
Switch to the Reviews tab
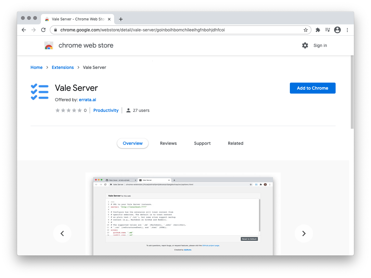tap(168, 143)
